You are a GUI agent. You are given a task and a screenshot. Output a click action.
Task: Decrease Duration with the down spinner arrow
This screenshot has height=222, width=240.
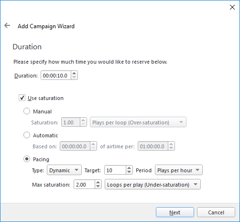(x=74, y=77)
